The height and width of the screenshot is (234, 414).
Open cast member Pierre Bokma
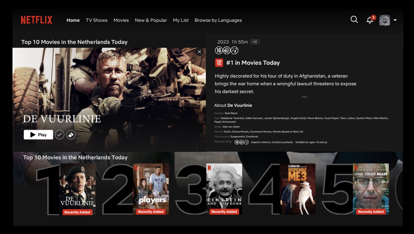pyautogui.click(x=315, y=118)
